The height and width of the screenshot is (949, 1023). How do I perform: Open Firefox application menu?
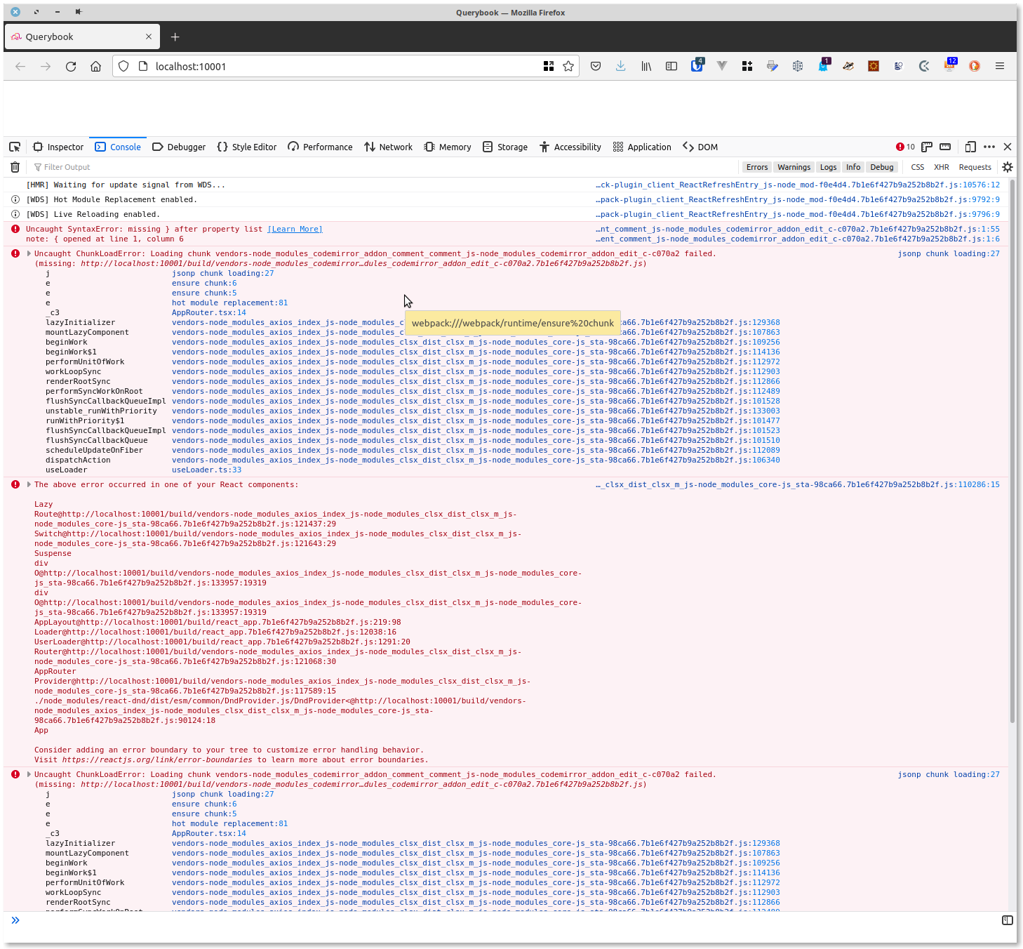[1000, 66]
